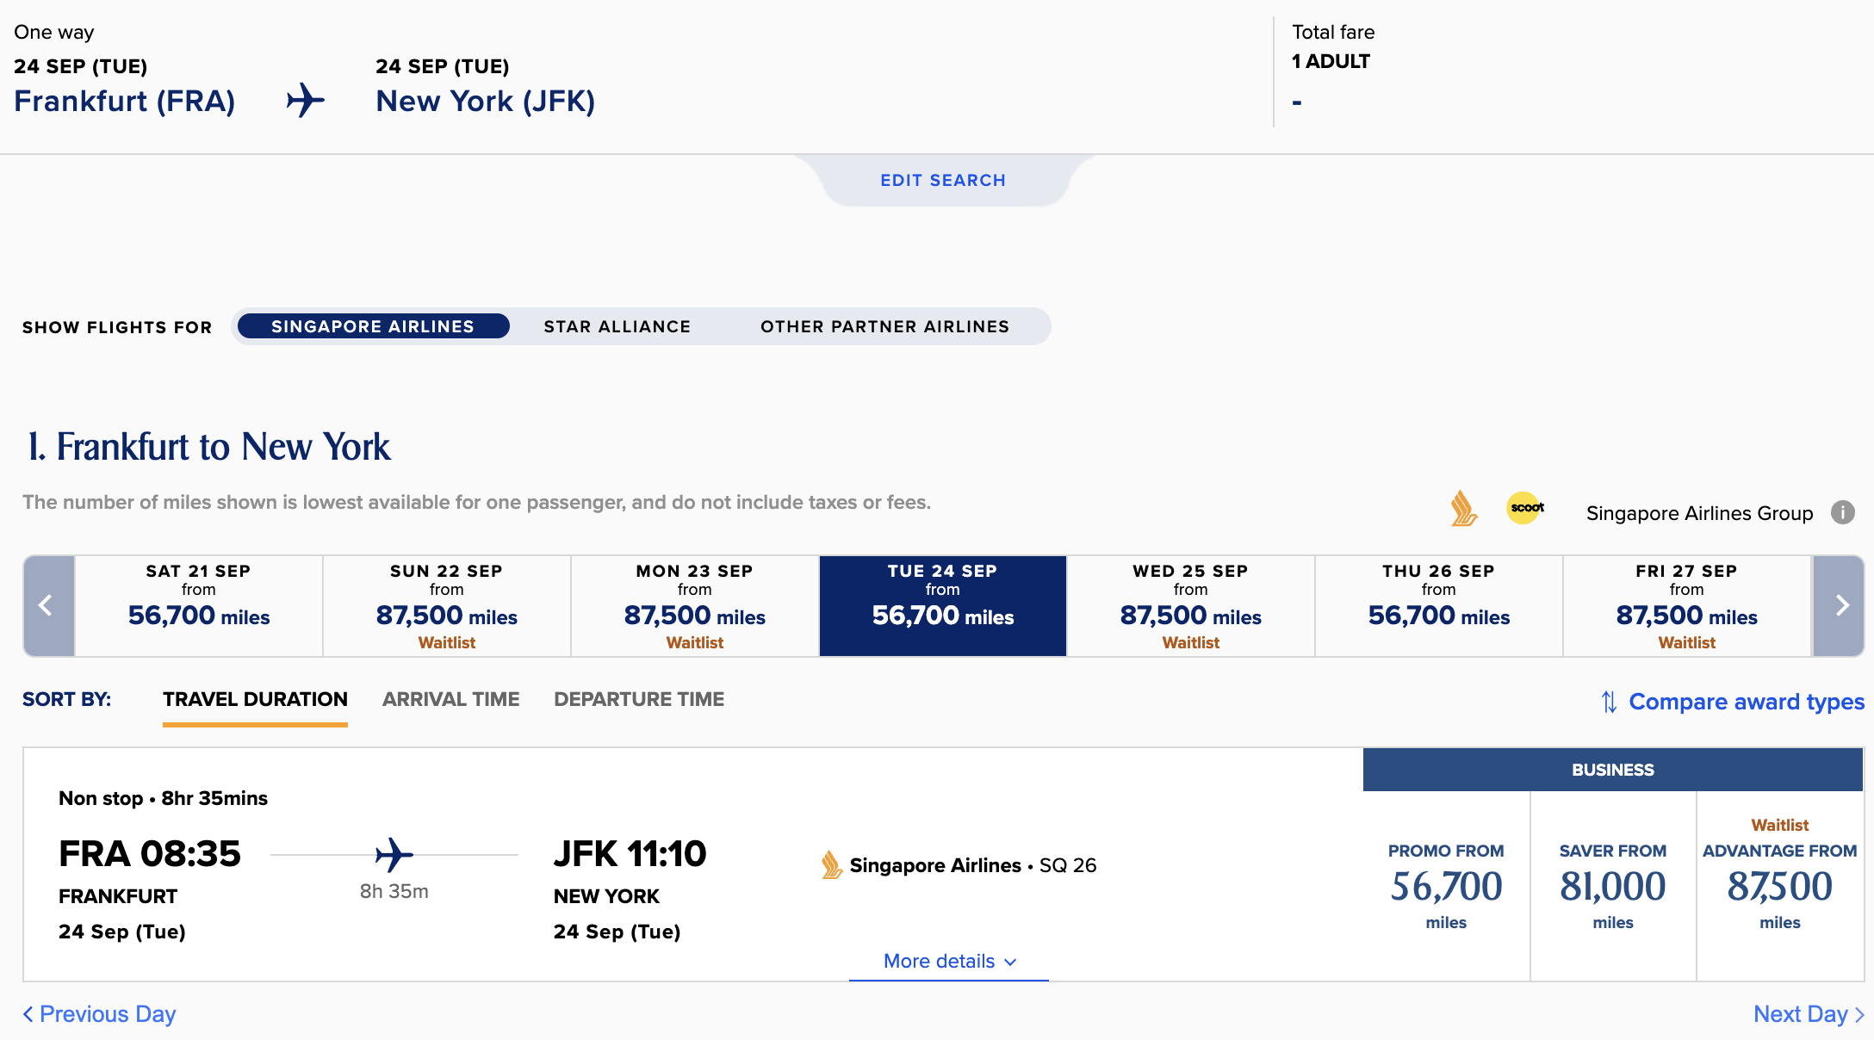Switch flights filter to Star Alliance
This screenshot has height=1040, width=1874.
pyautogui.click(x=617, y=327)
